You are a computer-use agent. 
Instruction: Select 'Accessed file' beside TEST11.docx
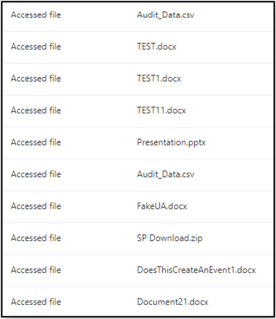pyautogui.click(x=36, y=110)
